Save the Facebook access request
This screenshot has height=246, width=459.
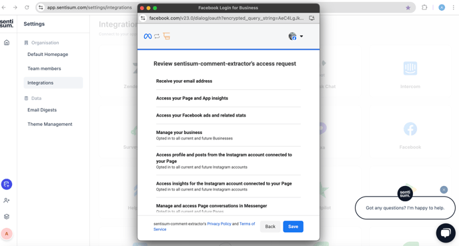293,227
